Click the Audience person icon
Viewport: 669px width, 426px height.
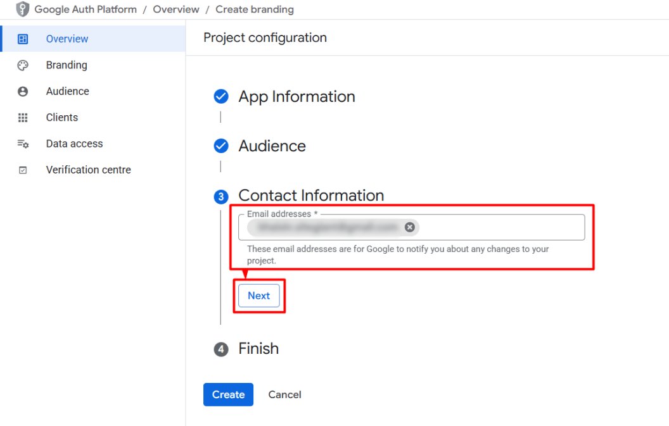click(23, 91)
